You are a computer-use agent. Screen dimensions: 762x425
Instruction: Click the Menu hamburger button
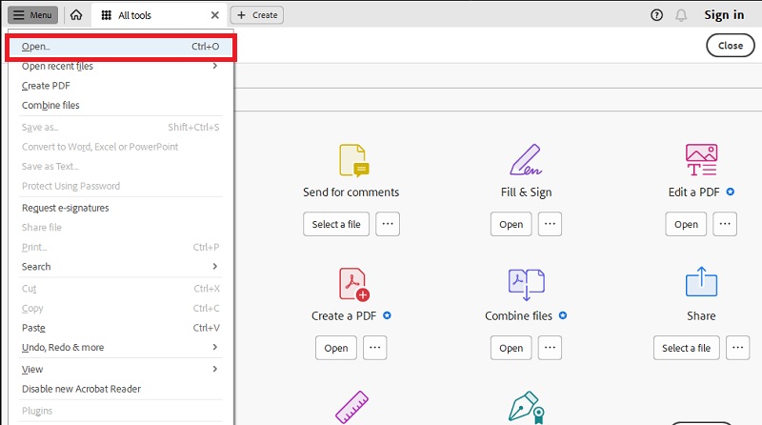tap(32, 15)
